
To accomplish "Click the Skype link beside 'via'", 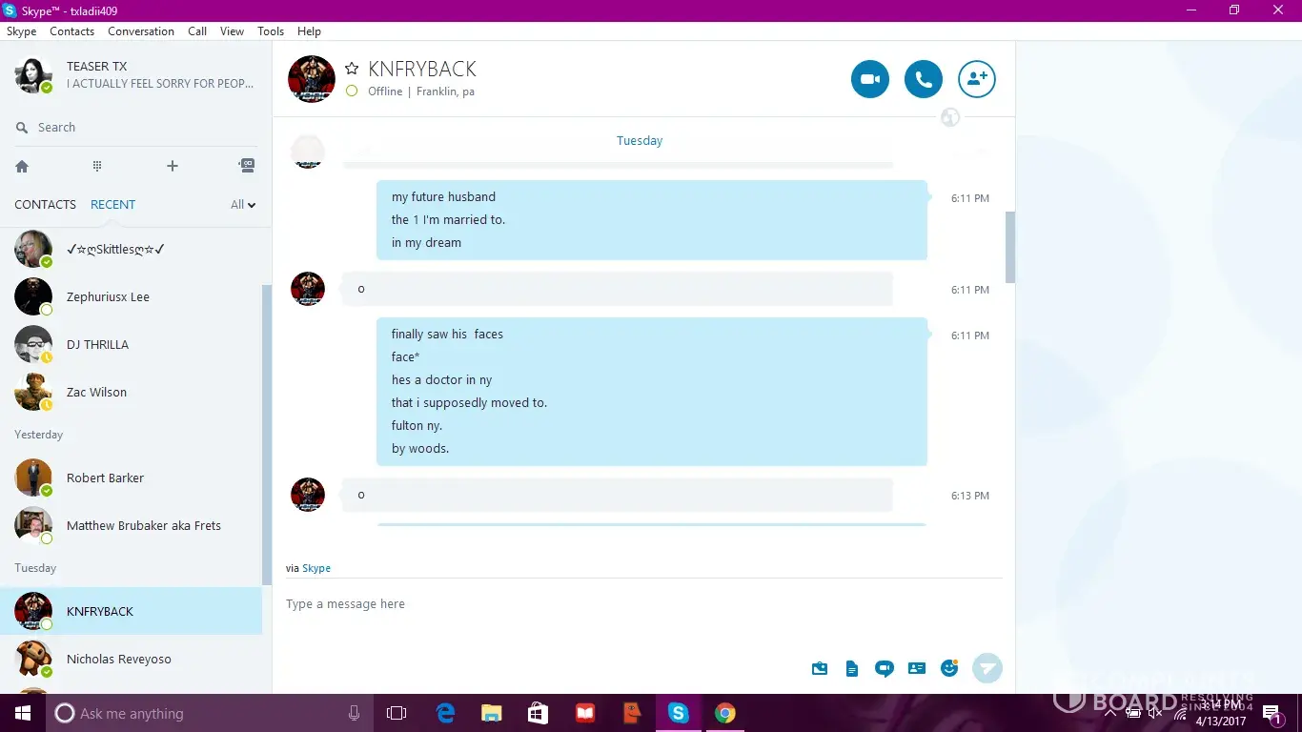I will point(316,568).
